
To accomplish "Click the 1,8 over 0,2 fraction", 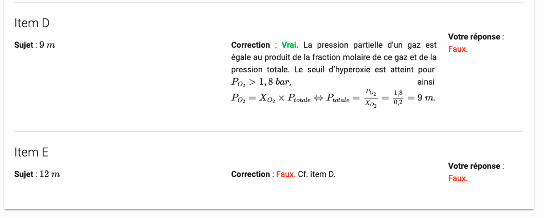I will (x=398, y=98).
